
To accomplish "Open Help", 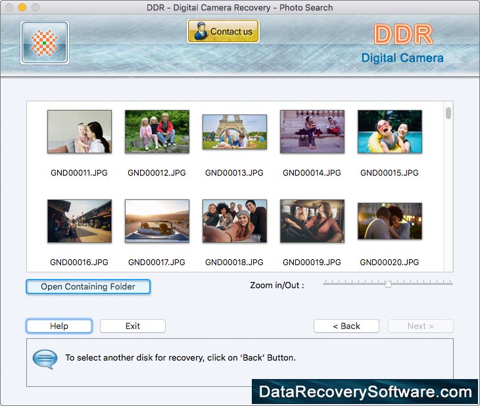I will point(59,326).
